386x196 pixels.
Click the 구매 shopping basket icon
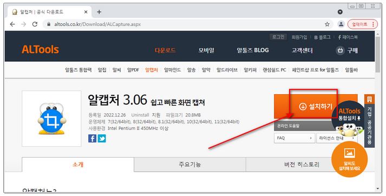(x=340, y=50)
